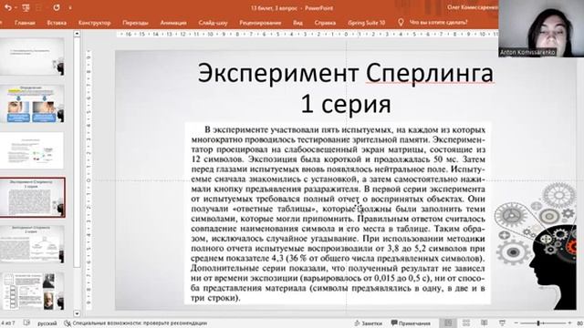
Task: Click the repeat/redo circular arrow icon
Action: pyautogui.click(x=57, y=7)
